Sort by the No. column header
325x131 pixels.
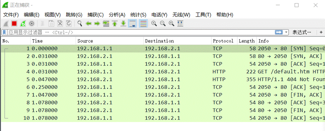(x=16, y=41)
